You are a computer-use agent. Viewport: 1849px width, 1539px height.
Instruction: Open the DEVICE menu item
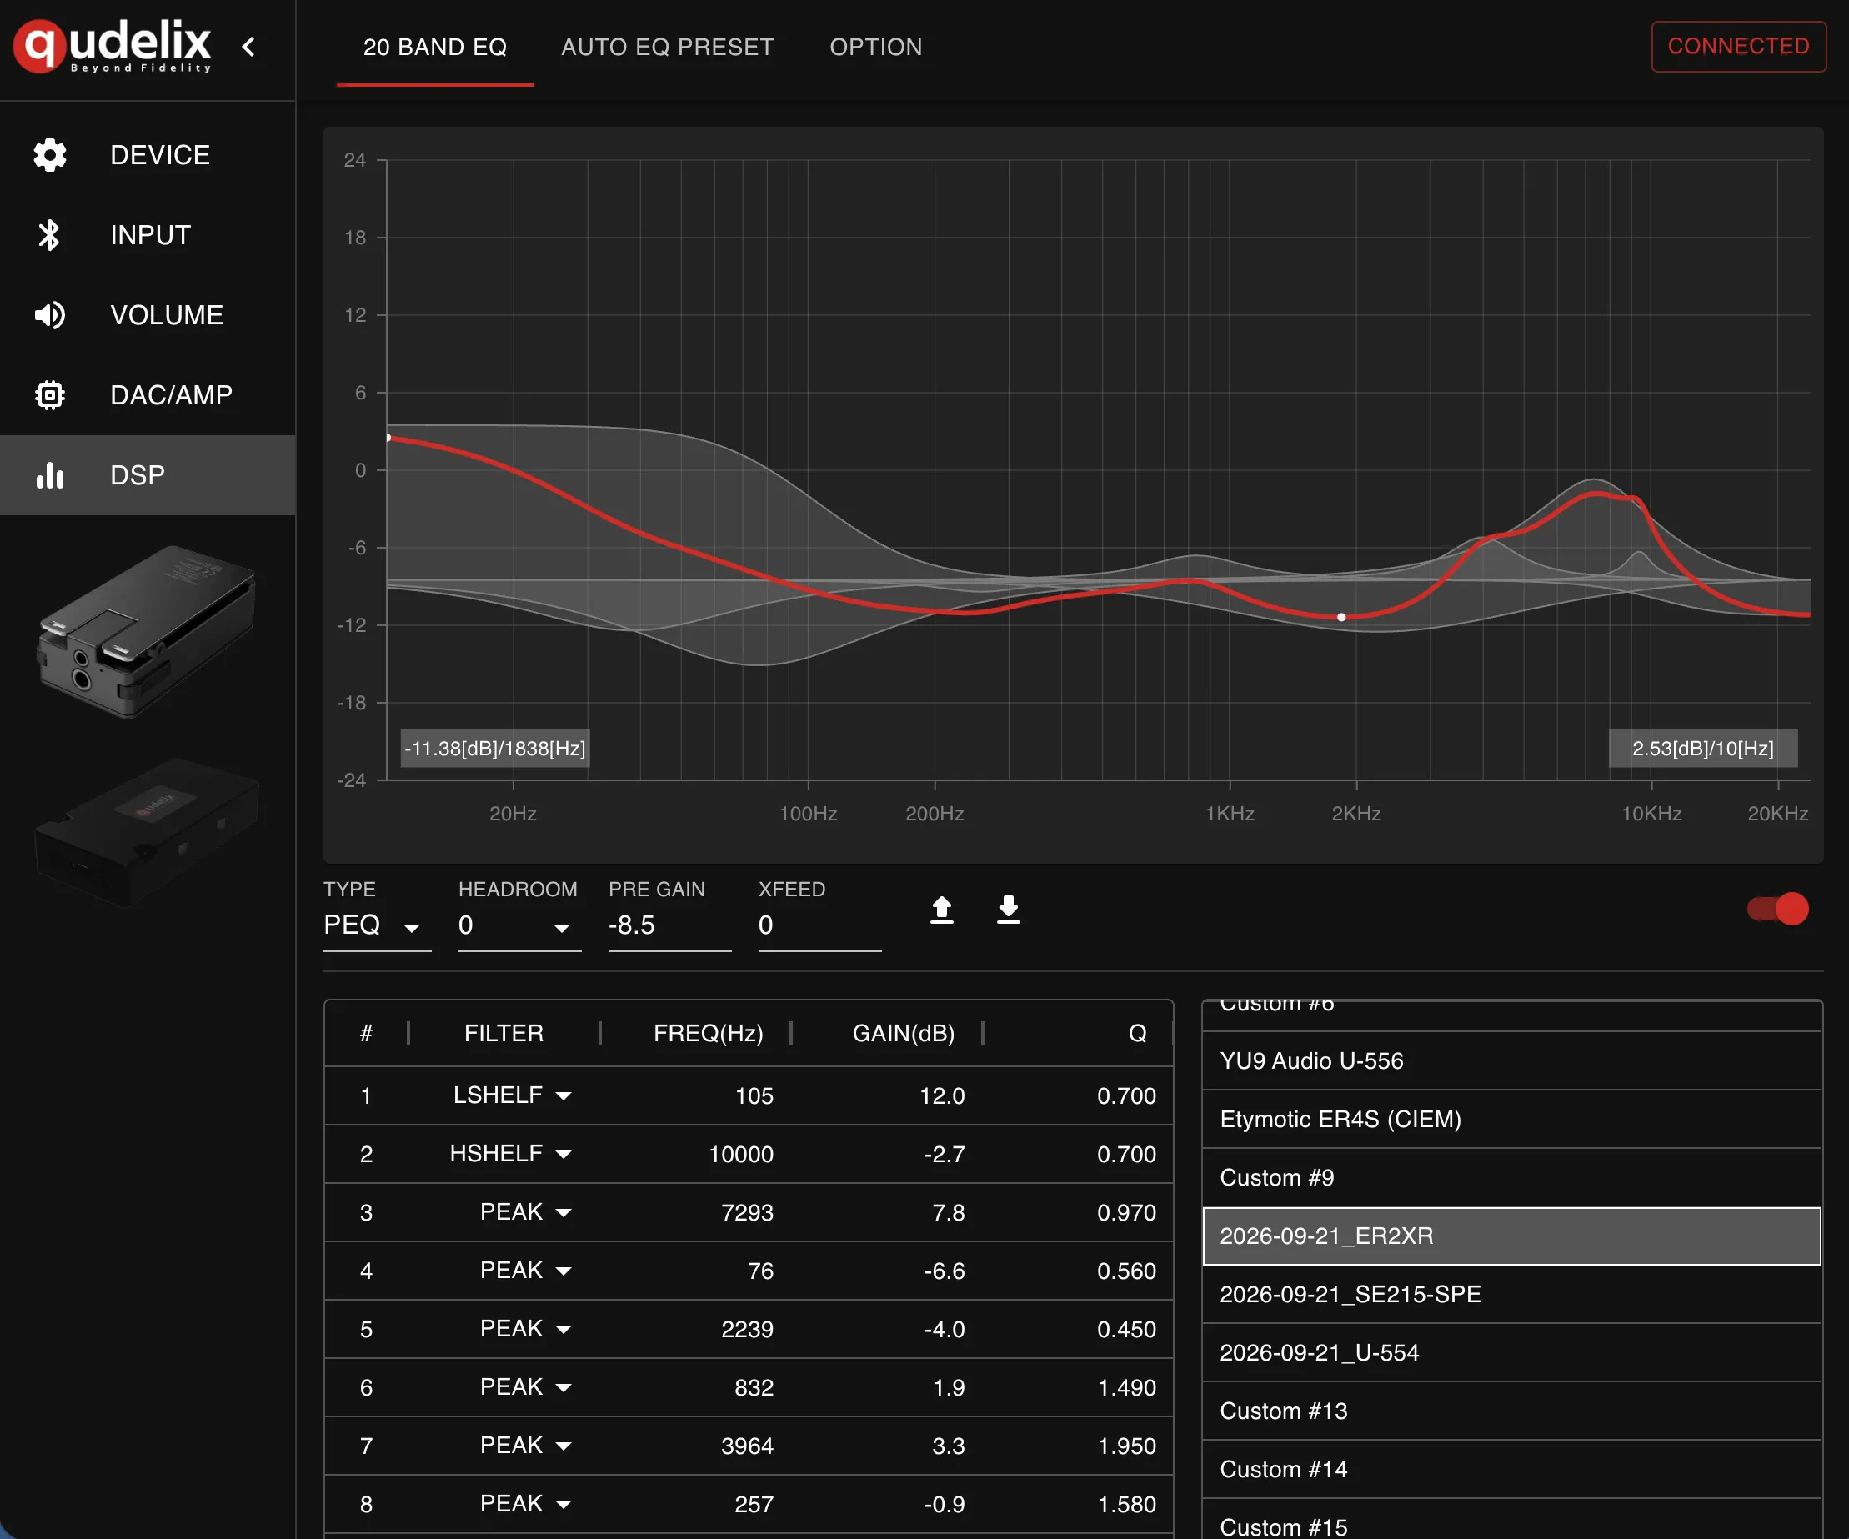point(148,155)
